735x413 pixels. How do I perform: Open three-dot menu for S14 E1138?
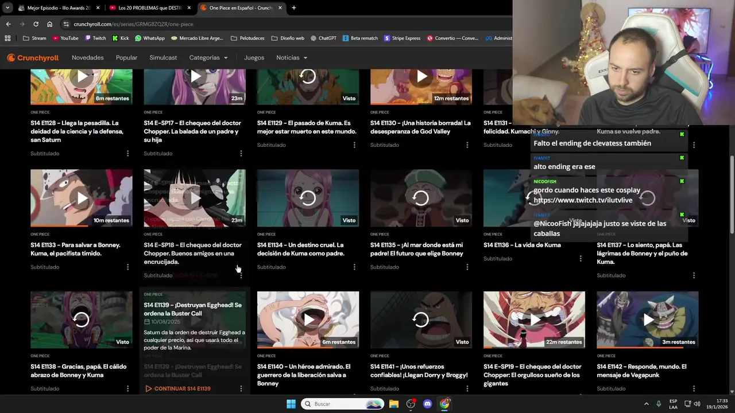pos(127,388)
